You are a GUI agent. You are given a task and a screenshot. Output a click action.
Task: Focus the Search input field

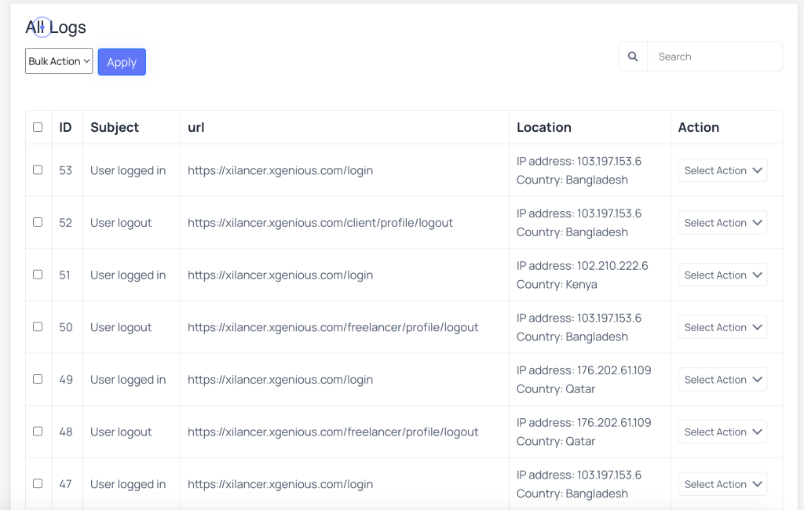(715, 56)
